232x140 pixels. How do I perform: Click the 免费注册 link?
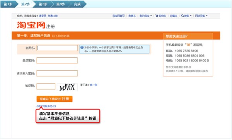coord(53,16)
